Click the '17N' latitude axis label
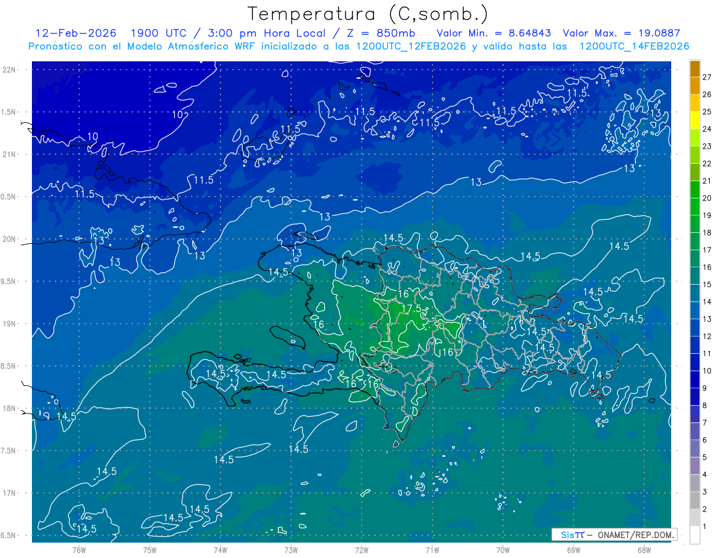The height and width of the screenshot is (558, 723). tap(10, 493)
